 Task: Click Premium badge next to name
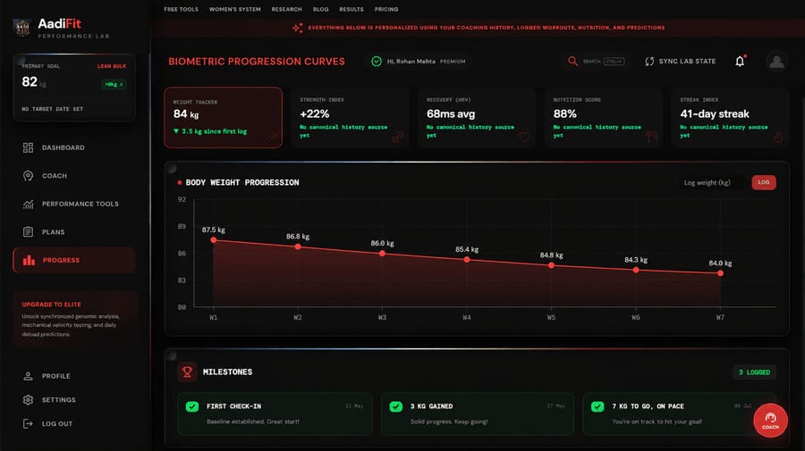click(453, 62)
